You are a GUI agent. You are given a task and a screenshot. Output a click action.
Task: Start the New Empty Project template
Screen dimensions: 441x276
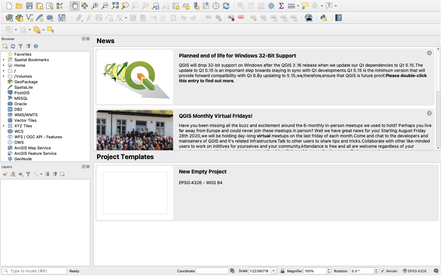pyautogui.click(x=134, y=193)
